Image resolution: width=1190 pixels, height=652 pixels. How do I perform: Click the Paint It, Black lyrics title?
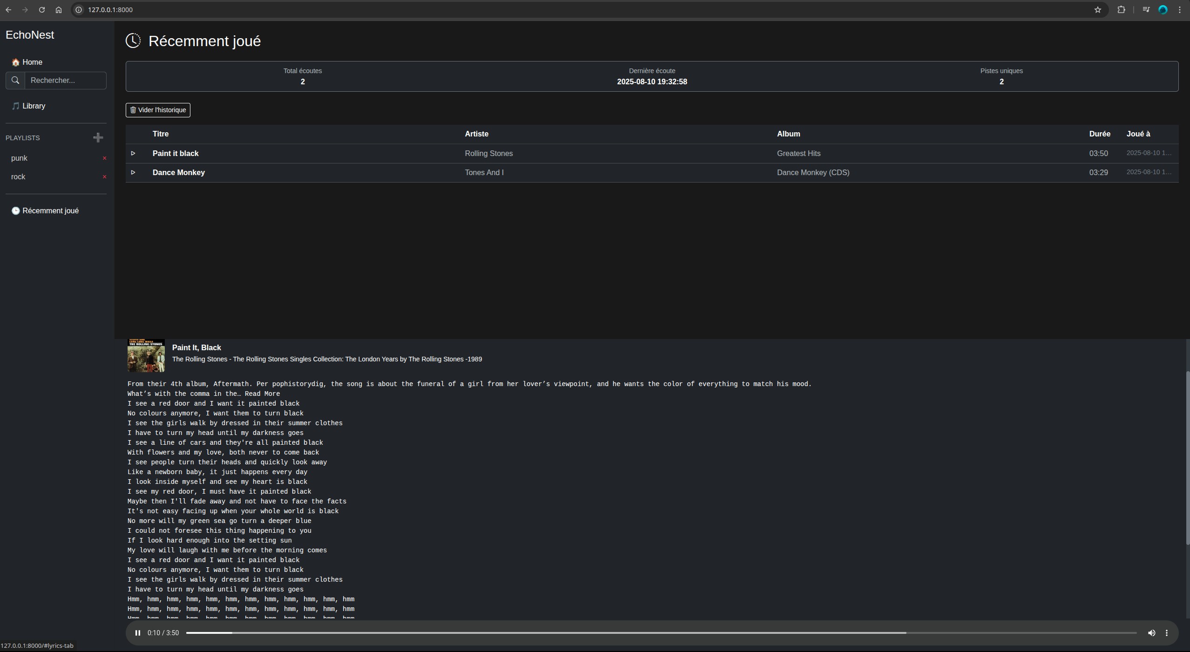pyautogui.click(x=196, y=348)
